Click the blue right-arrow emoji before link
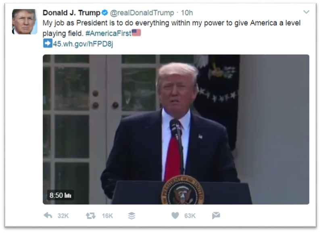The image size is (321, 233). click(x=48, y=44)
